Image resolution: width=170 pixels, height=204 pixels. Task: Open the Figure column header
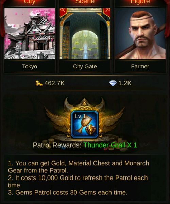[140, 2]
